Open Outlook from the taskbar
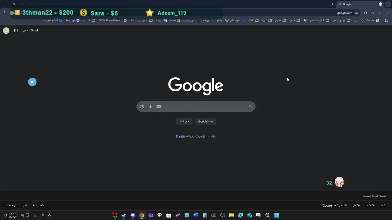Screen dimensions: 392x220 [250, 215]
